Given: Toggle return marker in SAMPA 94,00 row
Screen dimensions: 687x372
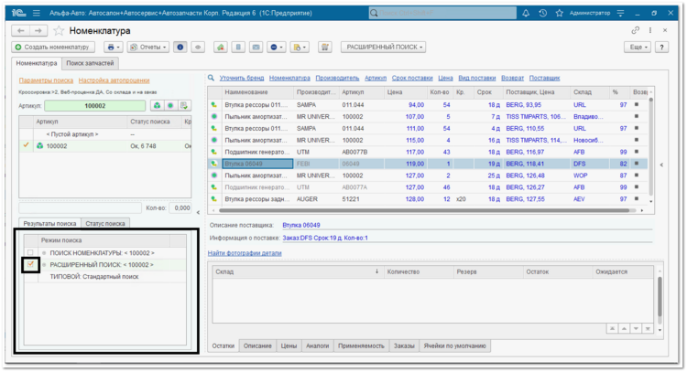Looking at the screenshot, I should [637, 104].
